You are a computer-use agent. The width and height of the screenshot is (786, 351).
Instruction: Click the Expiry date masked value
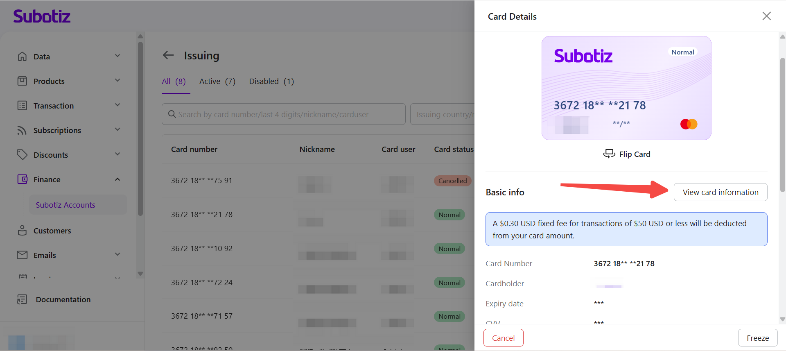599,303
